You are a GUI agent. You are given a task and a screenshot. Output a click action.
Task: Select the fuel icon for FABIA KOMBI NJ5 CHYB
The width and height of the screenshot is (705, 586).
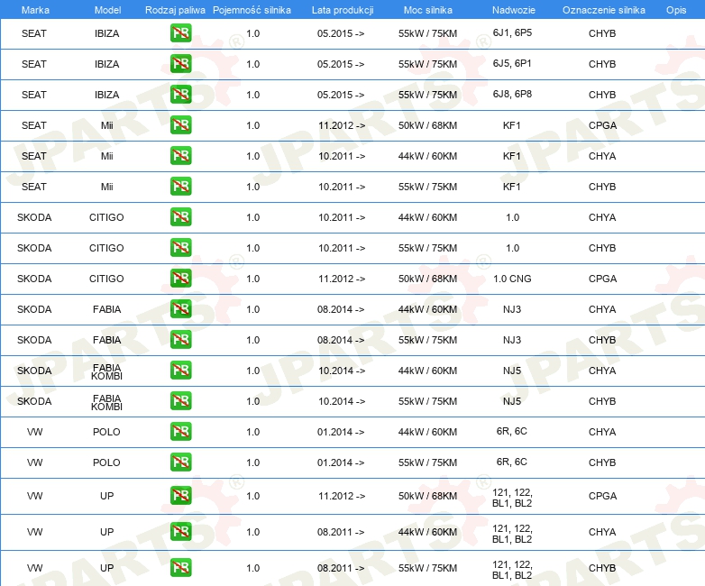180,400
